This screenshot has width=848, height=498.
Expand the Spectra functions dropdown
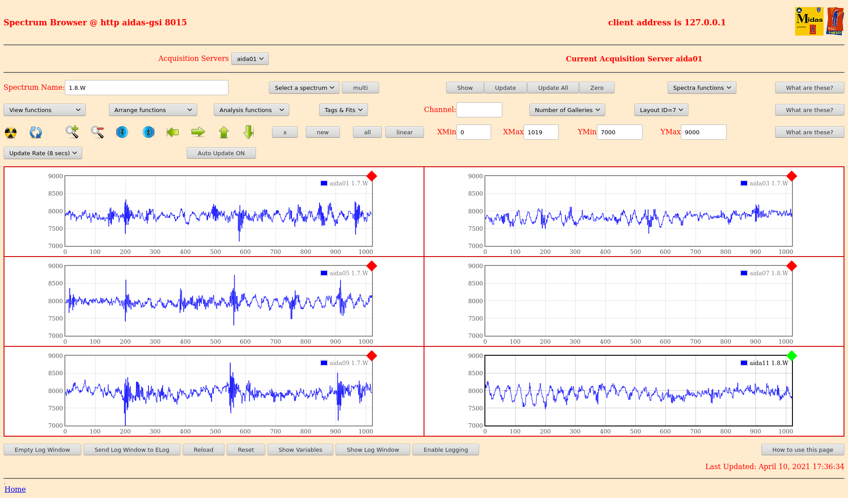[x=702, y=88]
